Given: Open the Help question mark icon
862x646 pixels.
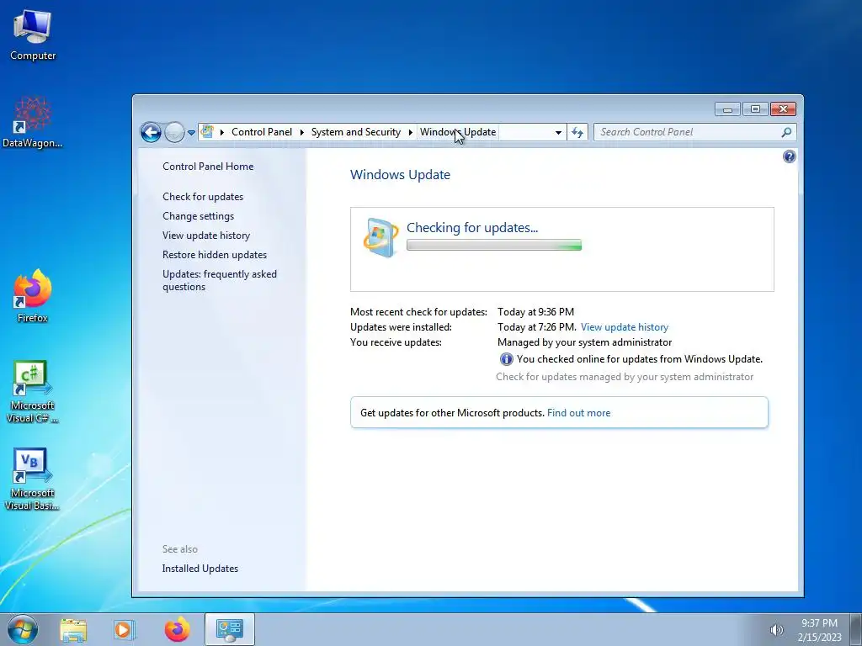Looking at the screenshot, I should pyautogui.click(x=790, y=156).
